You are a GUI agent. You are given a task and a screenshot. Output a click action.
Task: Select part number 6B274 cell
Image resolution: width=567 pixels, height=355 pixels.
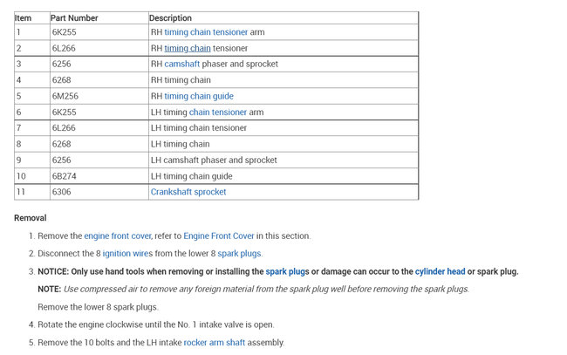tap(63, 176)
